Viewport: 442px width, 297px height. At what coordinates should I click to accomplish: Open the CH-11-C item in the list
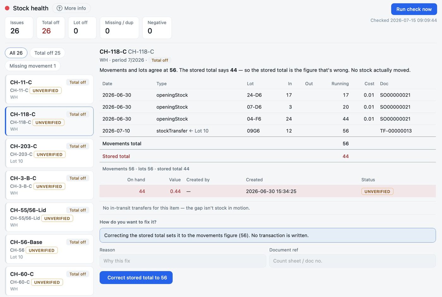[49, 89]
